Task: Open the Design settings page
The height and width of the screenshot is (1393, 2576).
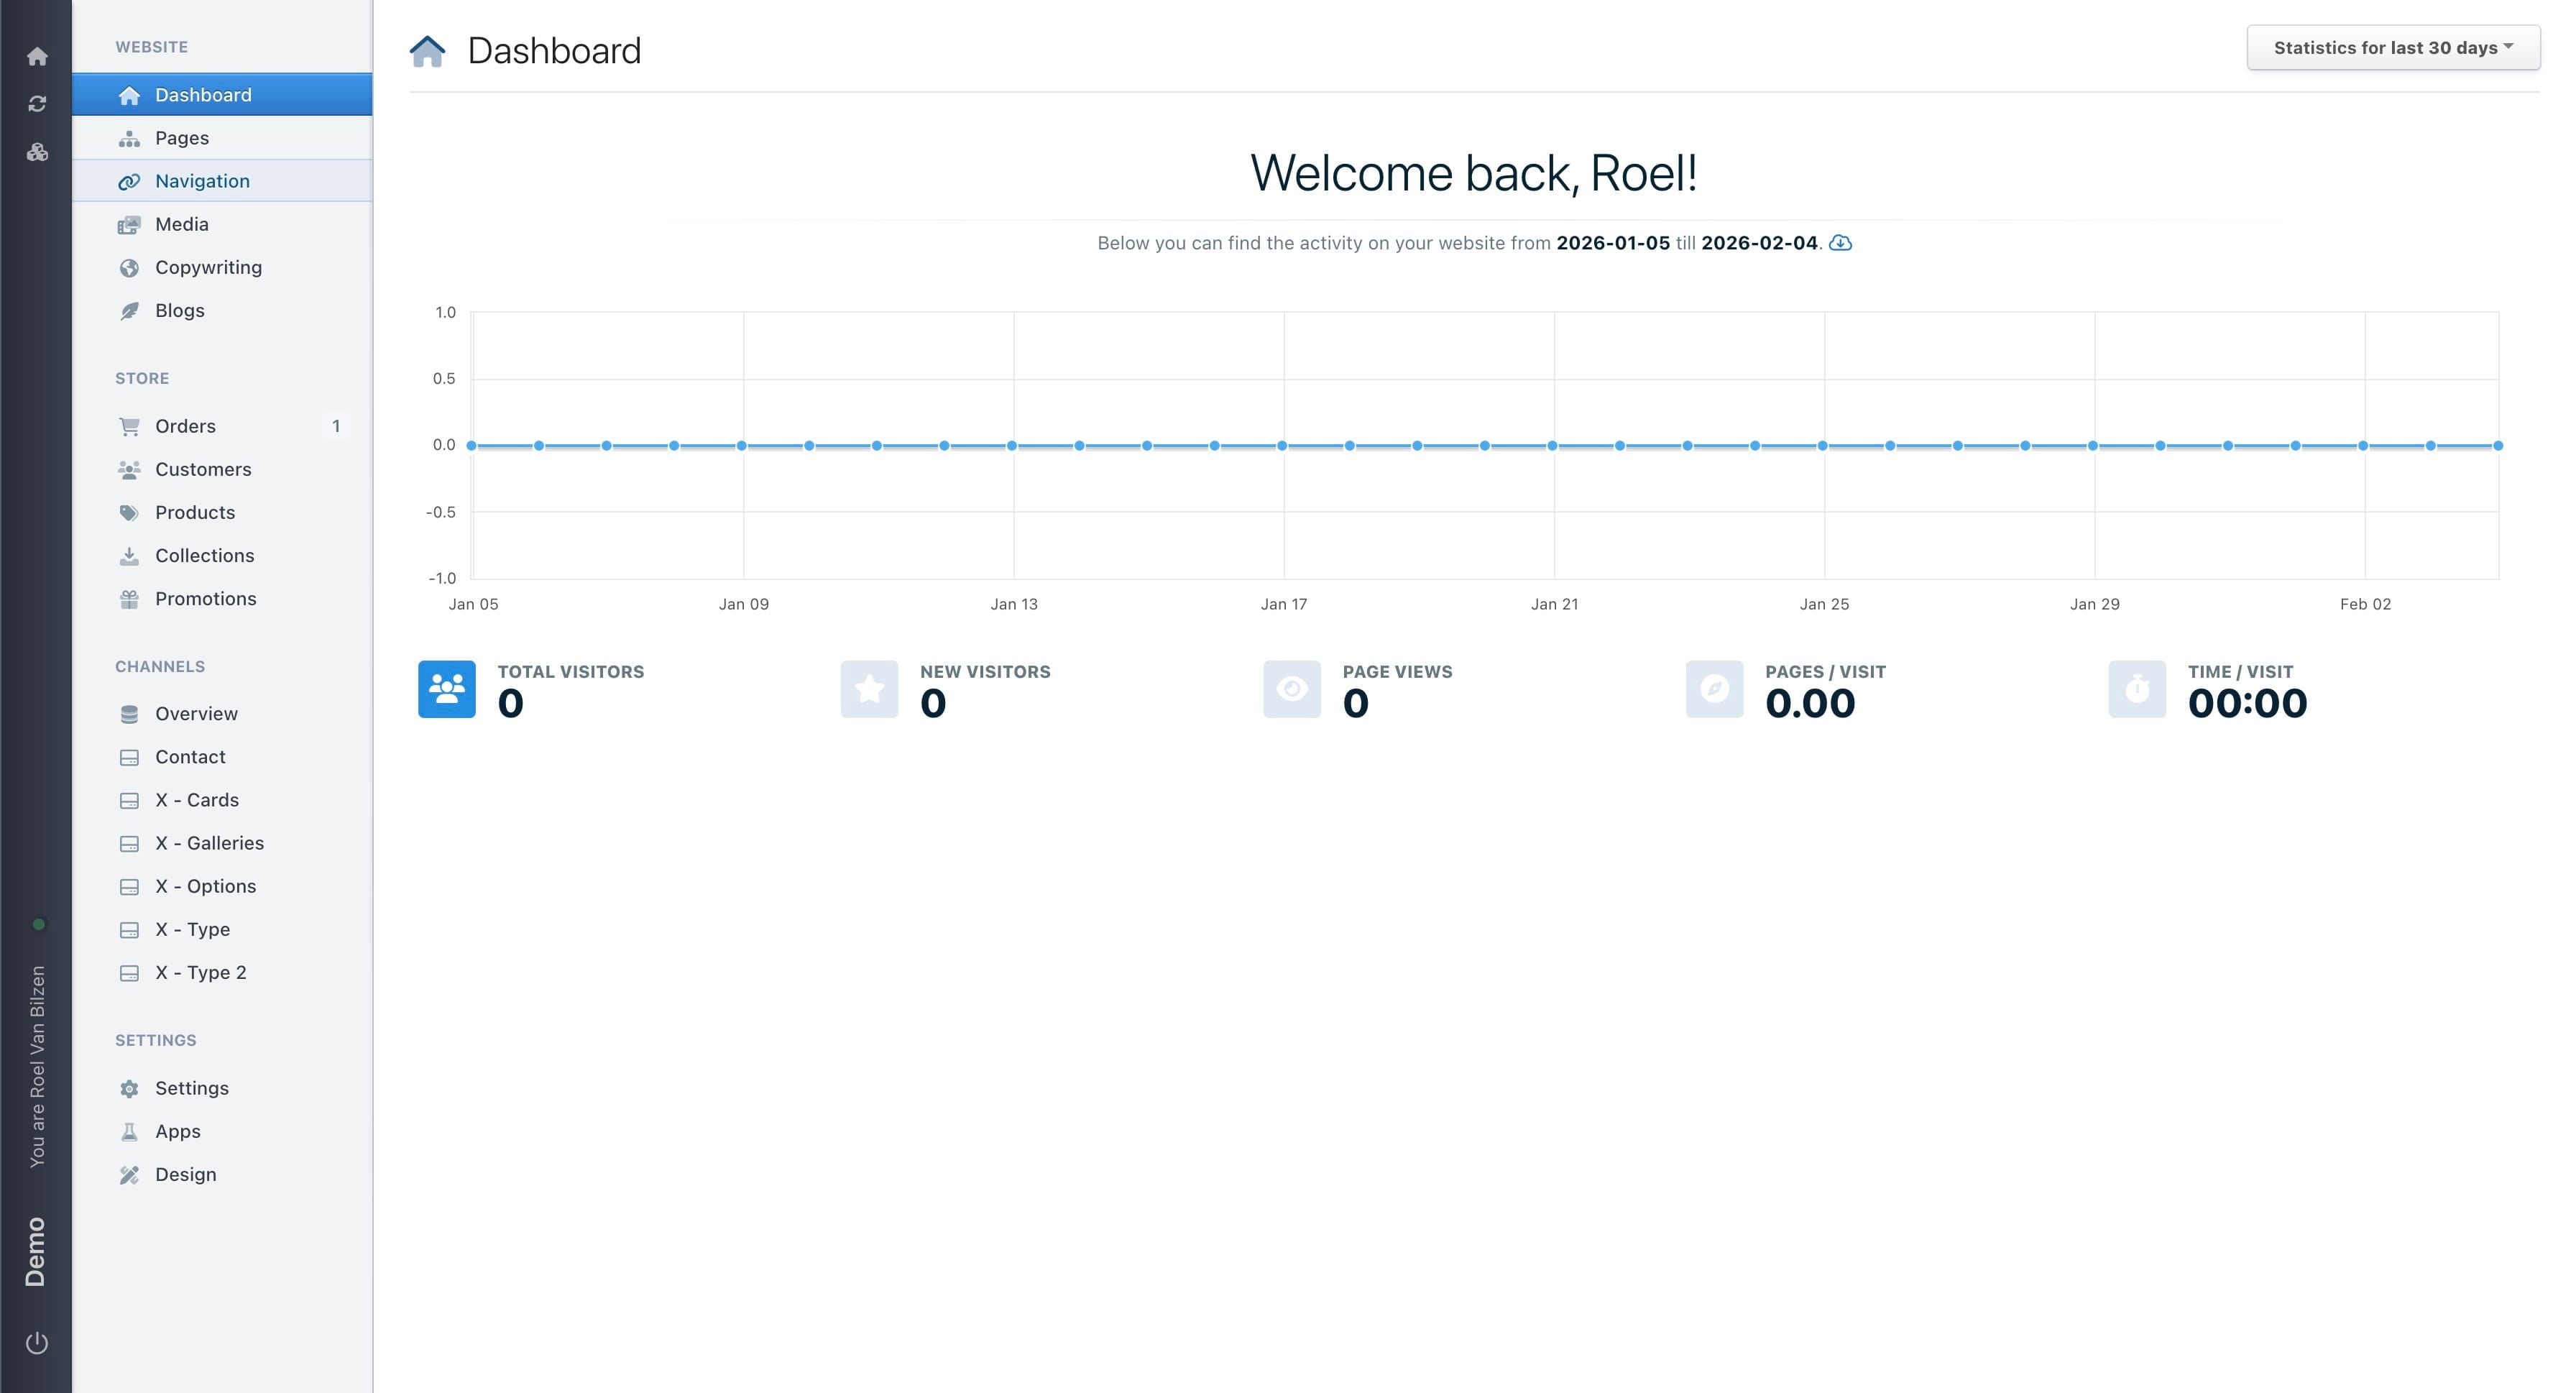Action: point(185,1174)
